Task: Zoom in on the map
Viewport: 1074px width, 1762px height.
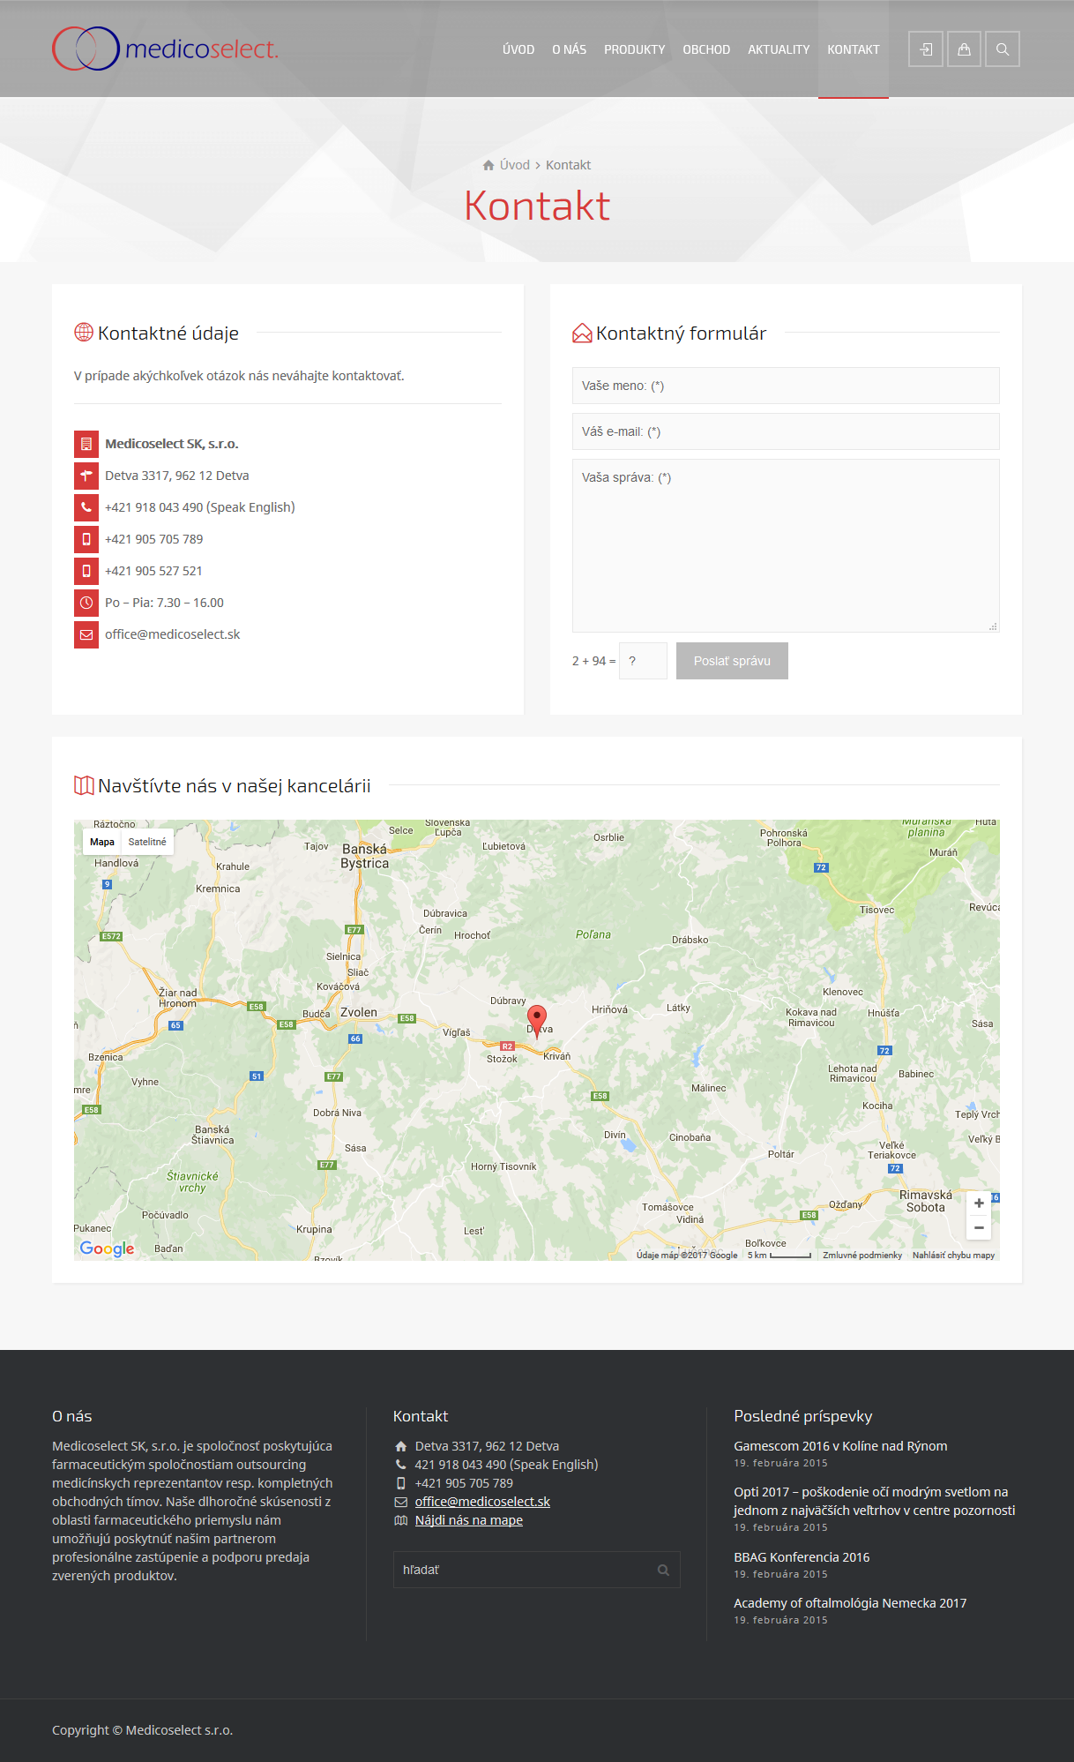Action: [x=979, y=1203]
